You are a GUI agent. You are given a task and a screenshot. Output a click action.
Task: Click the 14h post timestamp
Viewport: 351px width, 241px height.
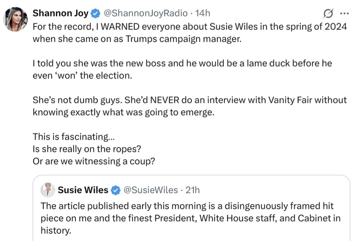point(203,13)
